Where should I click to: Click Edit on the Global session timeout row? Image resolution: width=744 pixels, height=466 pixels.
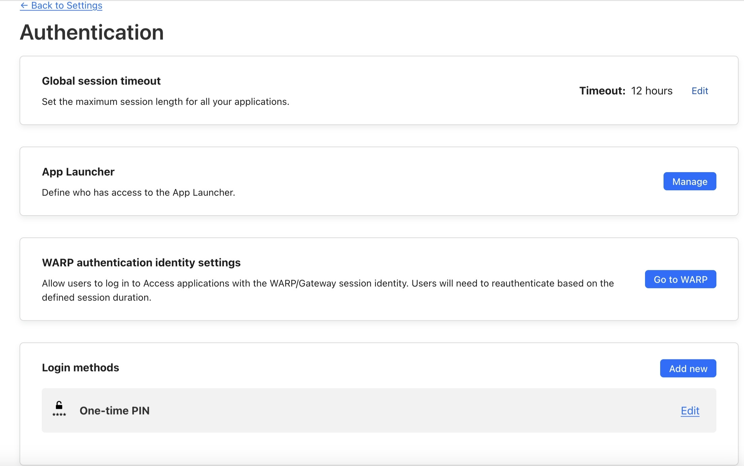tap(699, 91)
